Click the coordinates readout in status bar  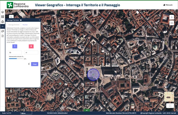click(x=57, y=113)
